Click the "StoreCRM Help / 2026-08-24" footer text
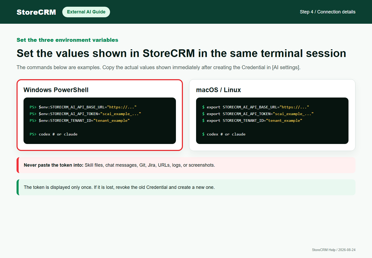Screen dimensions: 372x258 click(x=334, y=250)
